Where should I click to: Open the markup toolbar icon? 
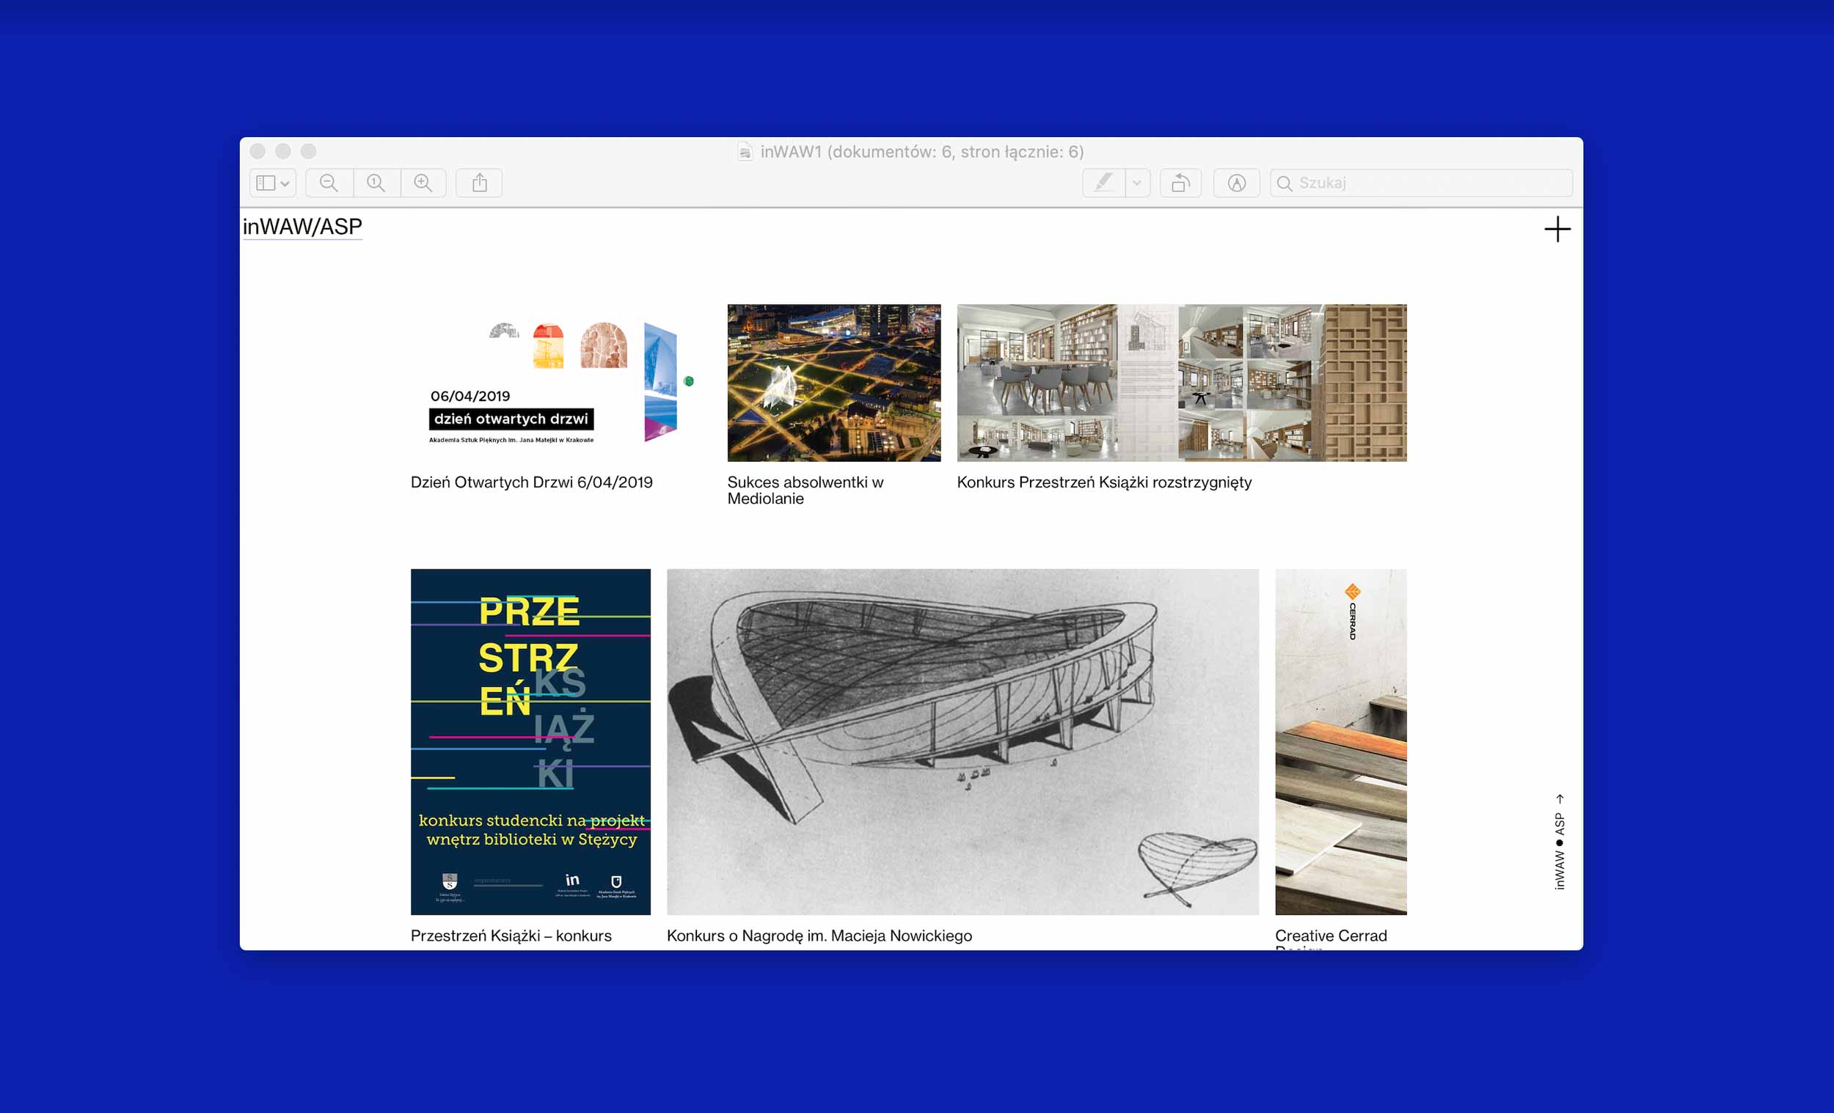coord(1236,183)
